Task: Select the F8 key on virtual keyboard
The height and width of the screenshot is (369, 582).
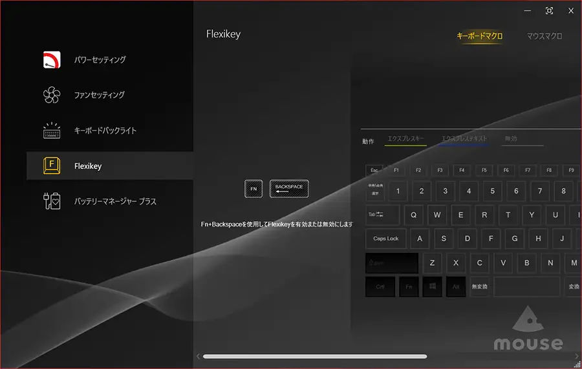Action: (x=549, y=170)
